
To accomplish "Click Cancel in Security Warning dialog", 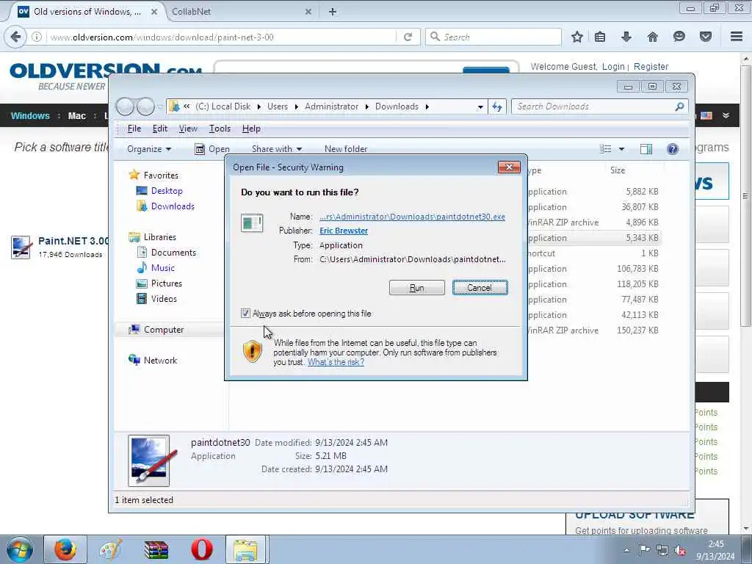I will click(x=480, y=288).
